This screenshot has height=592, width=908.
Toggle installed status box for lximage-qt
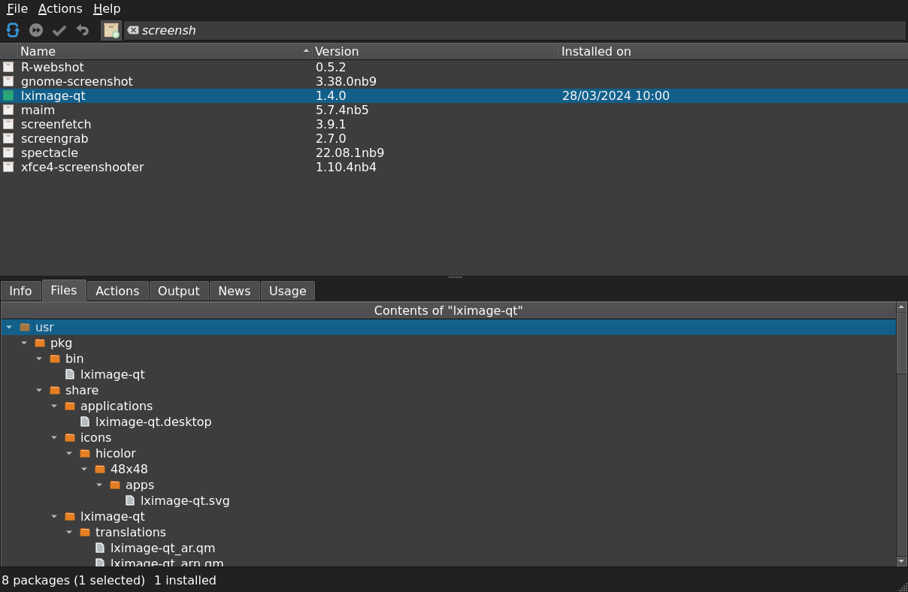[8, 95]
